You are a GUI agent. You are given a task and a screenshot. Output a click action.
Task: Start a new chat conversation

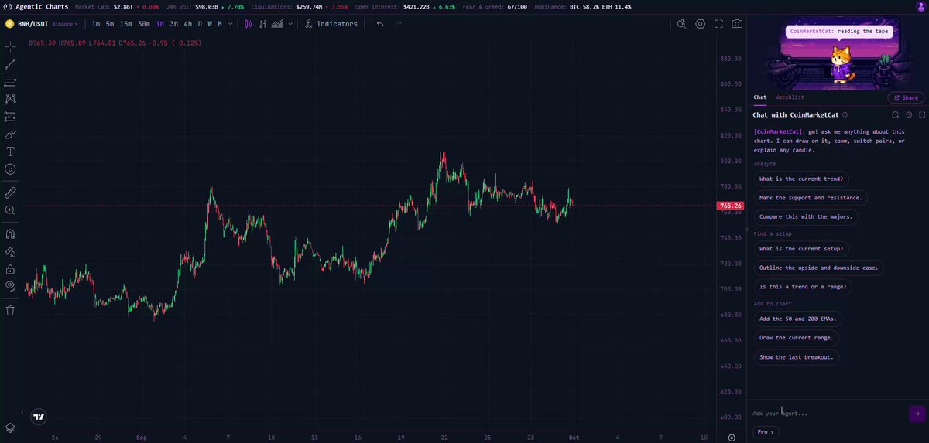click(x=896, y=114)
